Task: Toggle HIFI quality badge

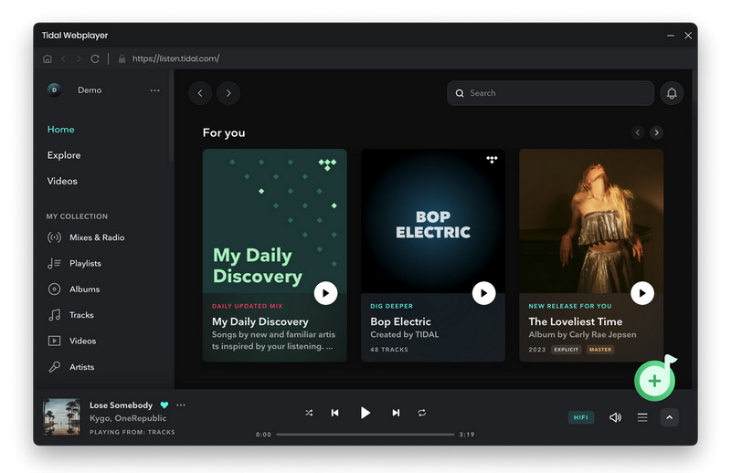Action: click(581, 417)
